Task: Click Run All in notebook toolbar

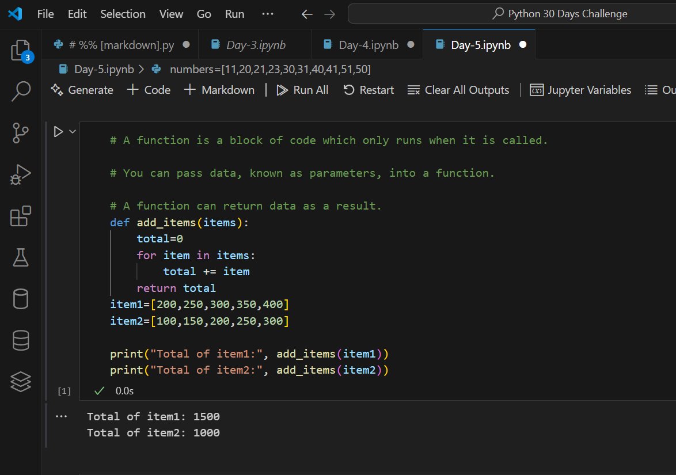Action: click(x=303, y=90)
